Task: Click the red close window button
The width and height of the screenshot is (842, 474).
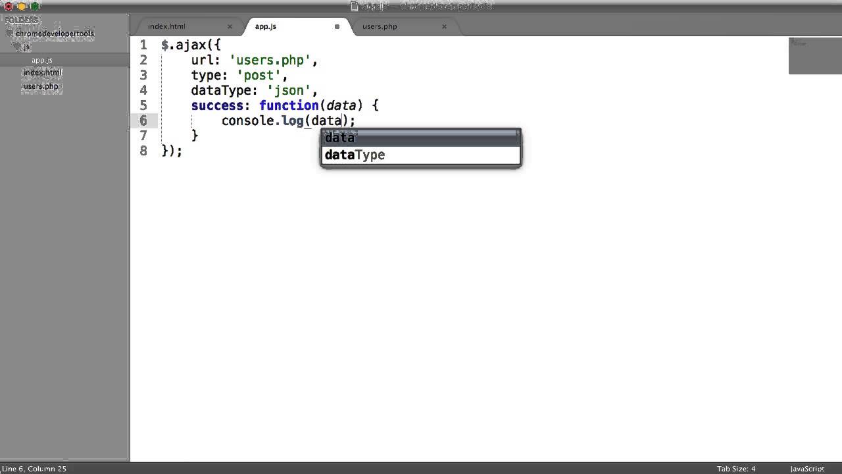Action: pos(9,7)
